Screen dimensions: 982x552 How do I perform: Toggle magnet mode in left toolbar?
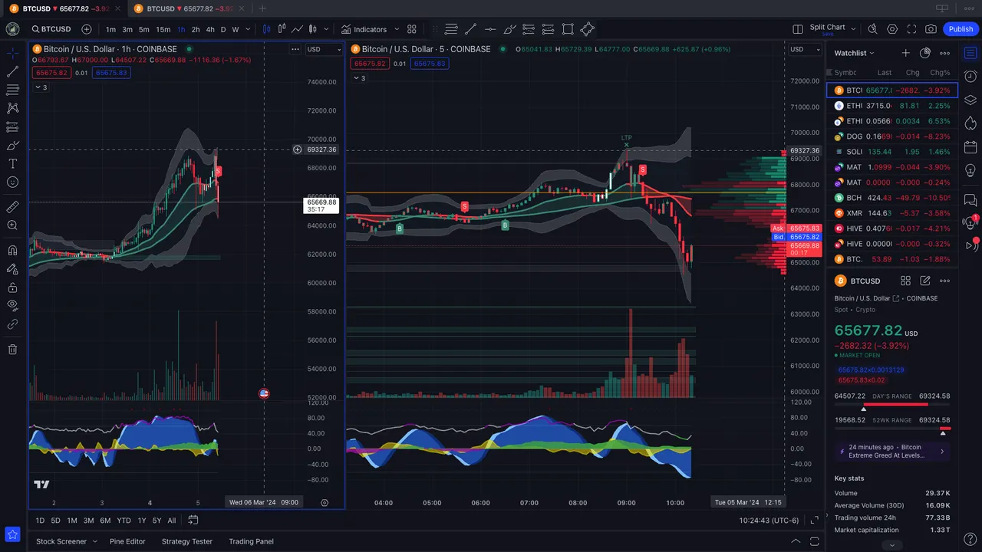[12, 250]
